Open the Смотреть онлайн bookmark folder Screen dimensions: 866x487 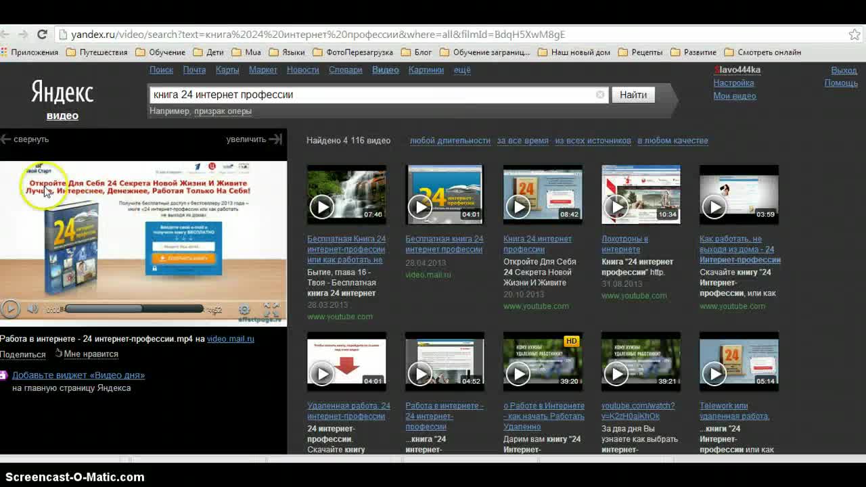[x=762, y=52]
